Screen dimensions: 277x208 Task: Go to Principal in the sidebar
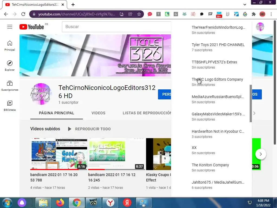click(10, 46)
